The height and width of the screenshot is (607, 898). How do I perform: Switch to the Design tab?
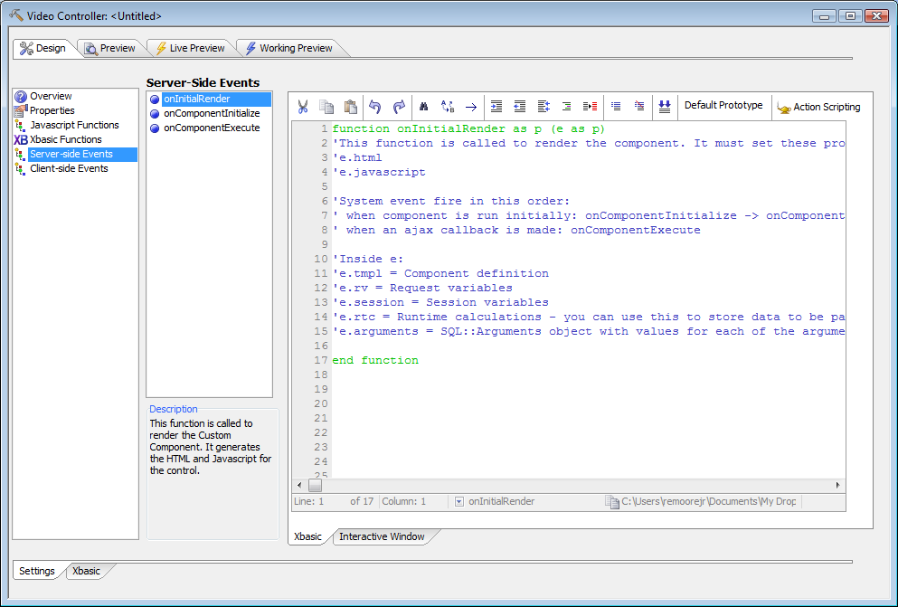click(43, 48)
